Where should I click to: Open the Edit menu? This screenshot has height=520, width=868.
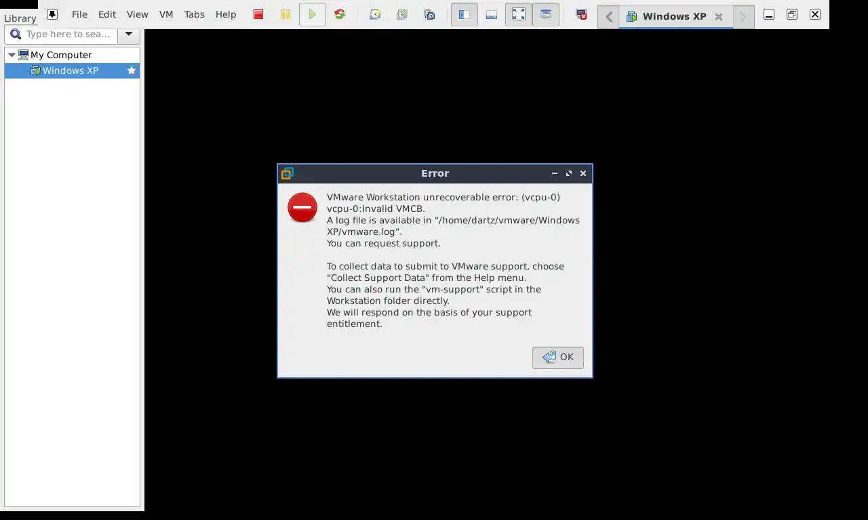coord(106,14)
